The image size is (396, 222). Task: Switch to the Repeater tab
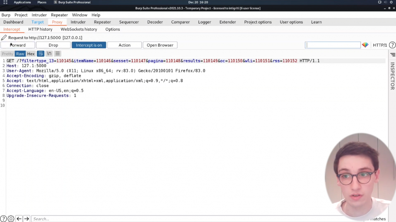(102, 22)
